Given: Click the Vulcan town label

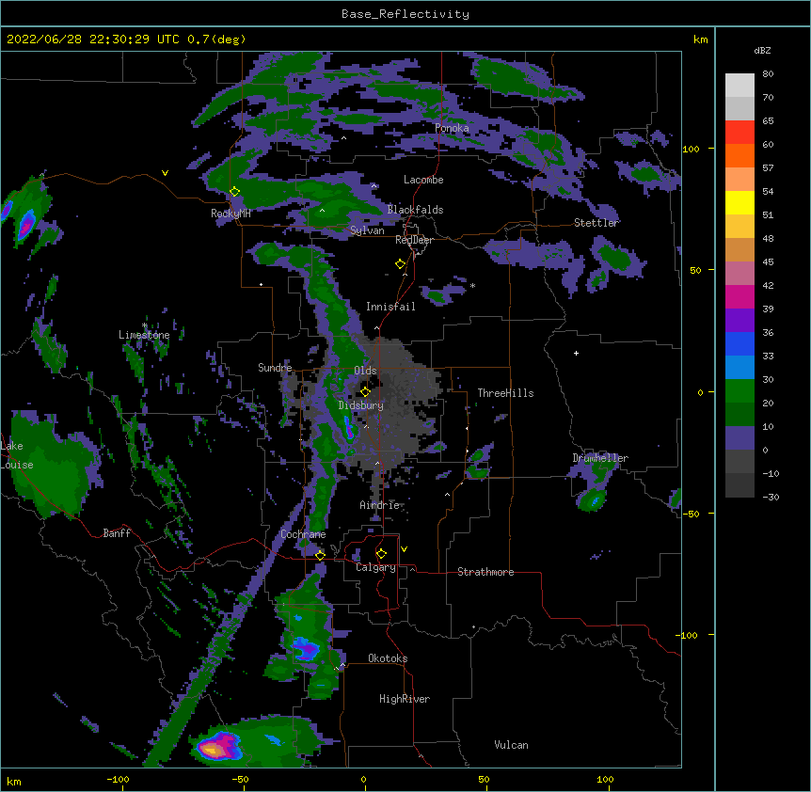Looking at the screenshot, I should point(511,745).
